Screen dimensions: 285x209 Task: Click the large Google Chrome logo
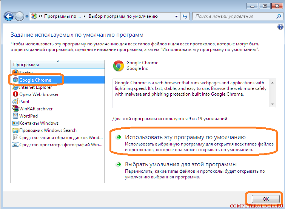pyautogui.click(x=118, y=66)
